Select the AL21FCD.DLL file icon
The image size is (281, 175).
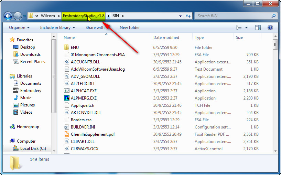coord(67,83)
